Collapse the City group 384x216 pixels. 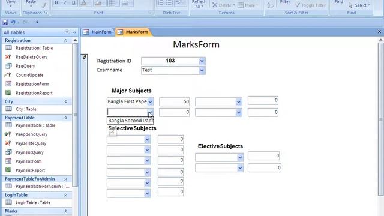coord(65,101)
